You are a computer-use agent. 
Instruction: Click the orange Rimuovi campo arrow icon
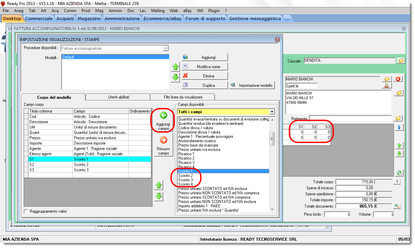pos(163,140)
